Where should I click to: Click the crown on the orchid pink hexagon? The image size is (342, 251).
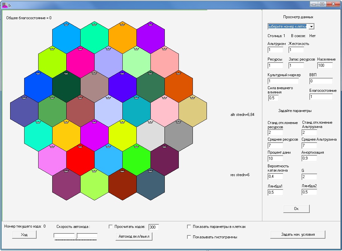52,146
